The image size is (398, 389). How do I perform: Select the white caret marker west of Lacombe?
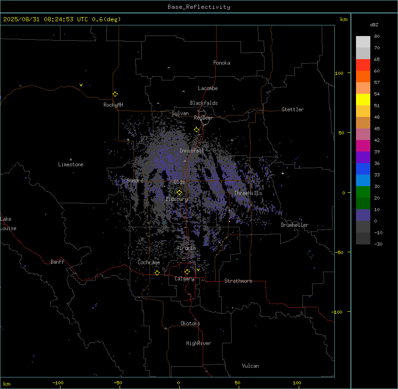coord(183,91)
